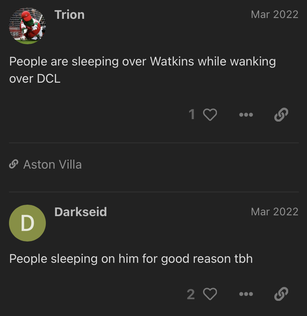Open the Darkseid username profile
This screenshot has height=316, width=307.
[81, 212]
